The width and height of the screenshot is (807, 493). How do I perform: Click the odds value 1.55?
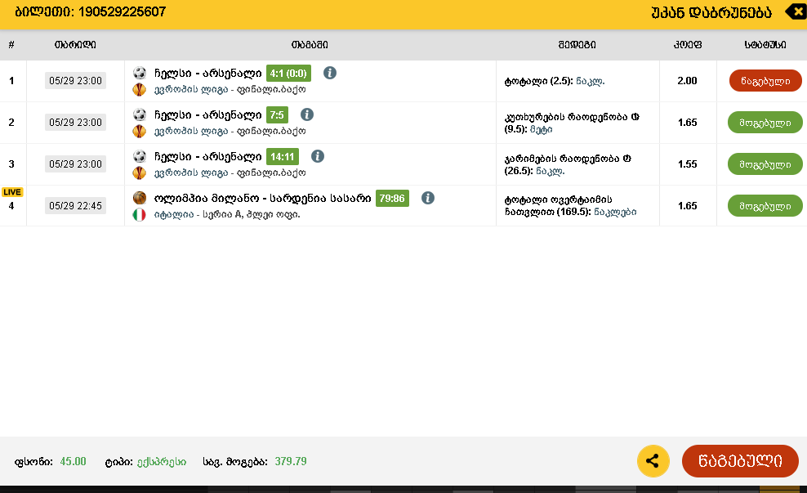[x=687, y=164]
